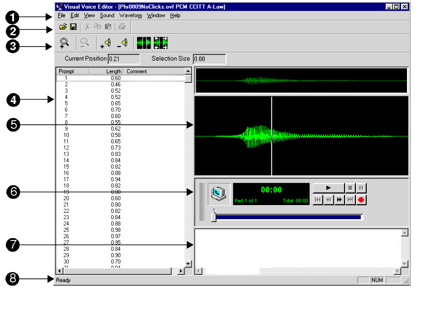The height and width of the screenshot is (329, 421).
Task: Click the telephone computer device icon
Action: point(219,194)
